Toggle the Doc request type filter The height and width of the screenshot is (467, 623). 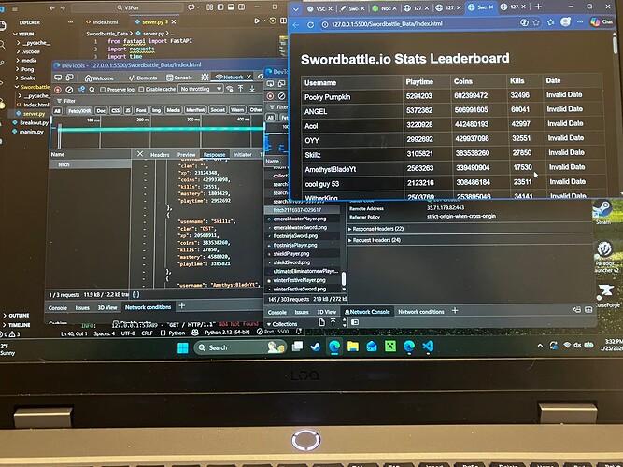coord(101,110)
